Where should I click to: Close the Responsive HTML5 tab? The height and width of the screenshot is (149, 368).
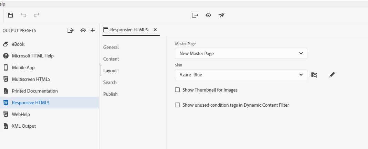[155, 30]
